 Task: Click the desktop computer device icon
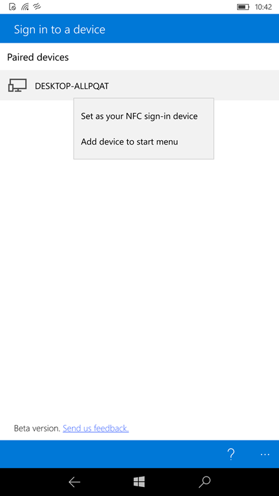[17, 85]
